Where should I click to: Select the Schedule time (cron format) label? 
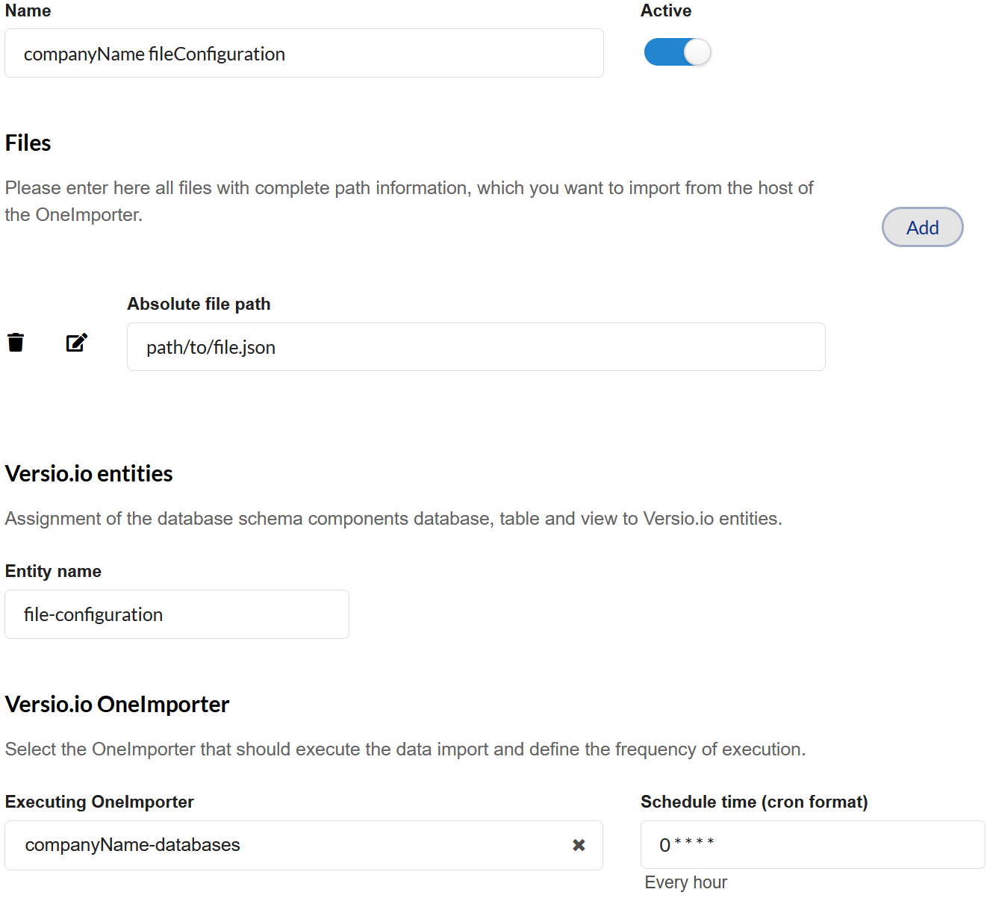click(754, 802)
